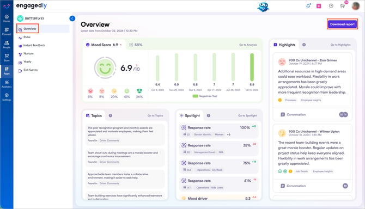Click the Butterfly EI app logo

pyautogui.click(x=20, y=19)
